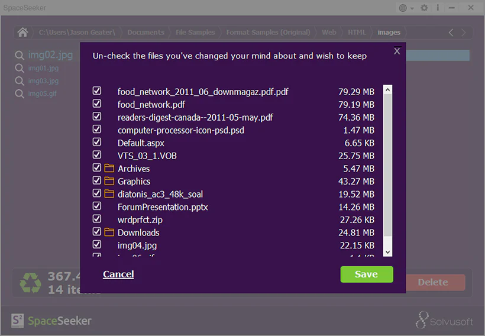Viewport: 485px width, 336px height.
Task: Uncheck readers-digest-canada--2011-05-may.pdf checkbox
Action: (x=97, y=117)
